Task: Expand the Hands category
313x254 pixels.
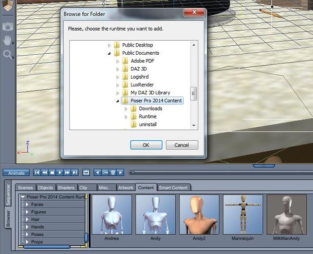Action: coord(27,227)
